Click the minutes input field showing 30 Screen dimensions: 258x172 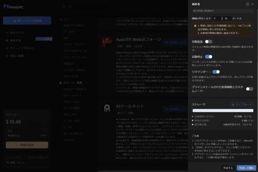tap(228, 19)
